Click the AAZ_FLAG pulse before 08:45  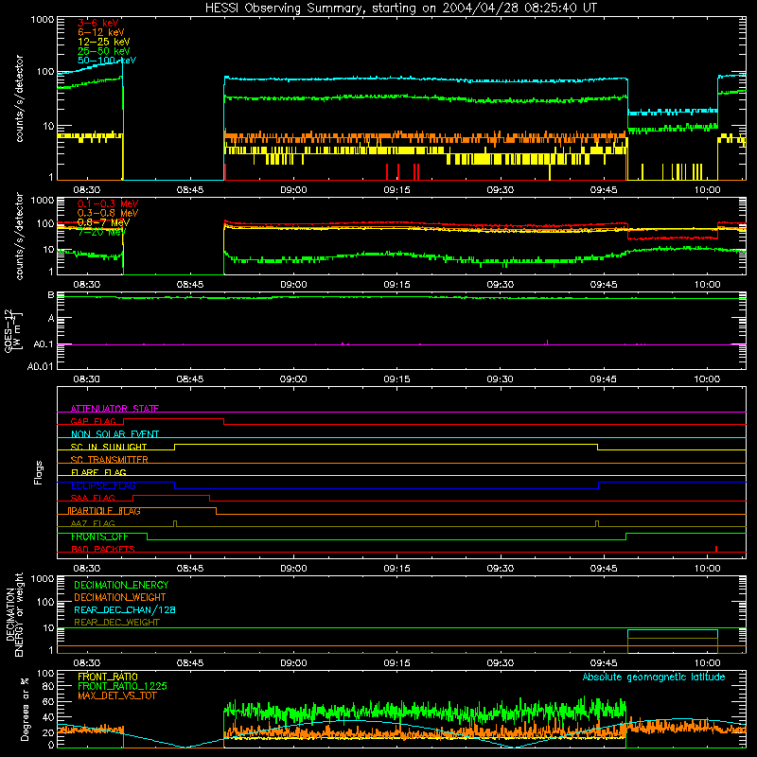[x=175, y=524]
